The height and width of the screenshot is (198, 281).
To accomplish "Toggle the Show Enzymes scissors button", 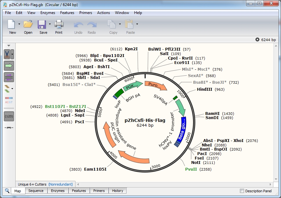I will pyautogui.click(x=7, y=54).
